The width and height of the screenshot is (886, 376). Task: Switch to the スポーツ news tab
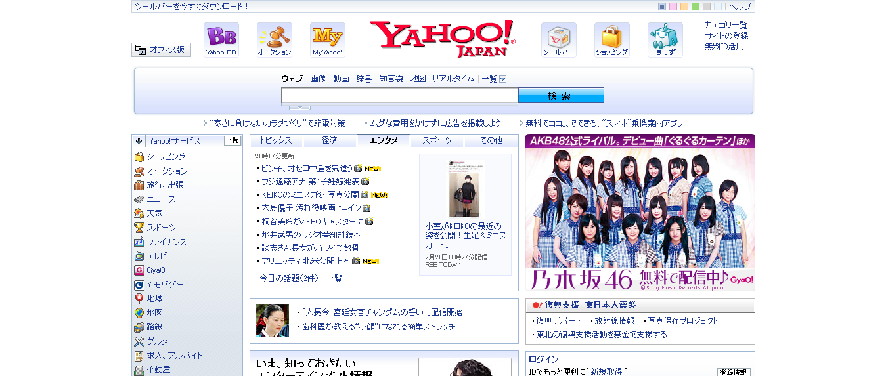pyautogui.click(x=437, y=141)
